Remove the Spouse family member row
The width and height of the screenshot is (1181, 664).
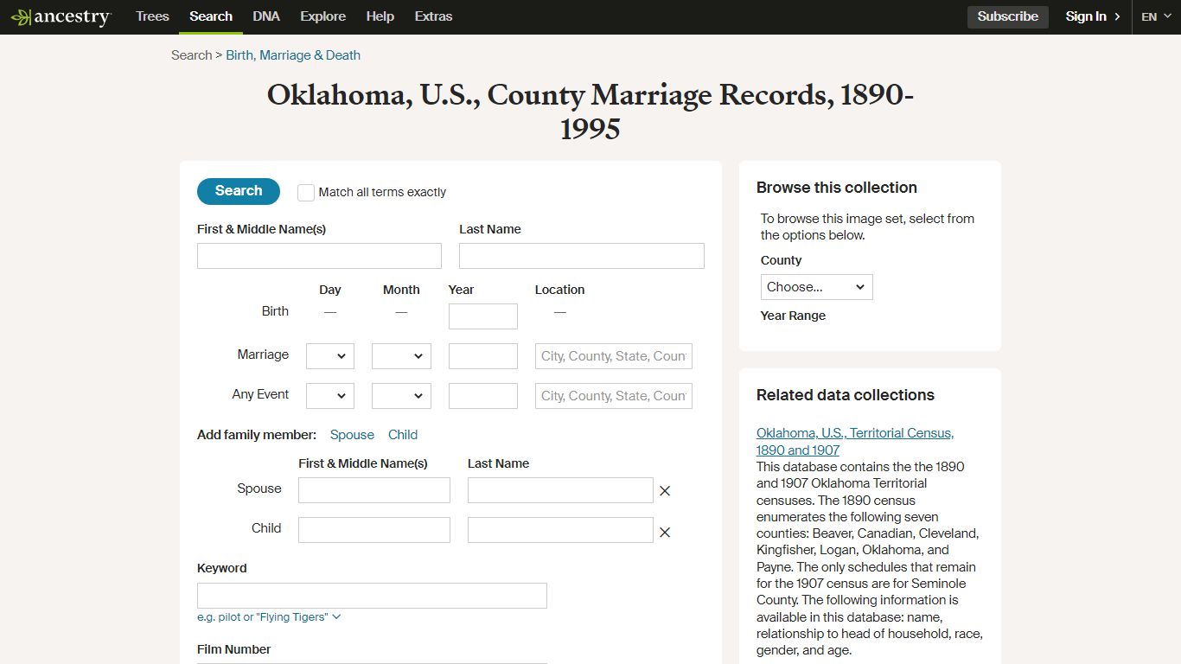click(665, 491)
